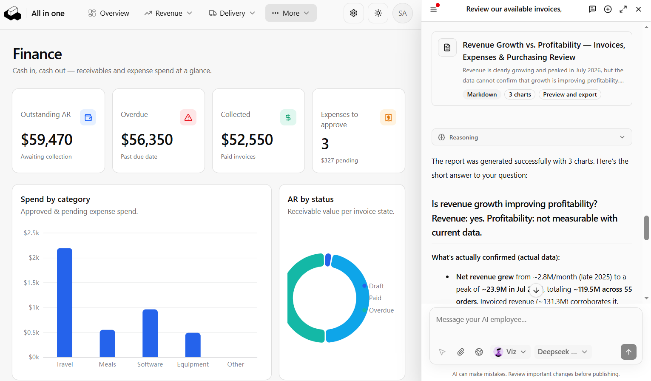The height and width of the screenshot is (381, 651).
Task: Close the AI chat panel
Action: [638, 9]
